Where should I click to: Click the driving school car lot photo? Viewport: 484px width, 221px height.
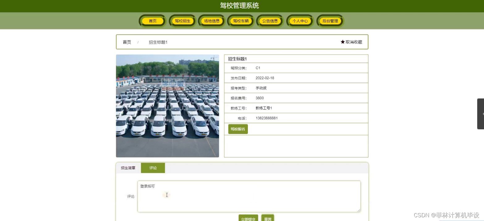coord(168,106)
